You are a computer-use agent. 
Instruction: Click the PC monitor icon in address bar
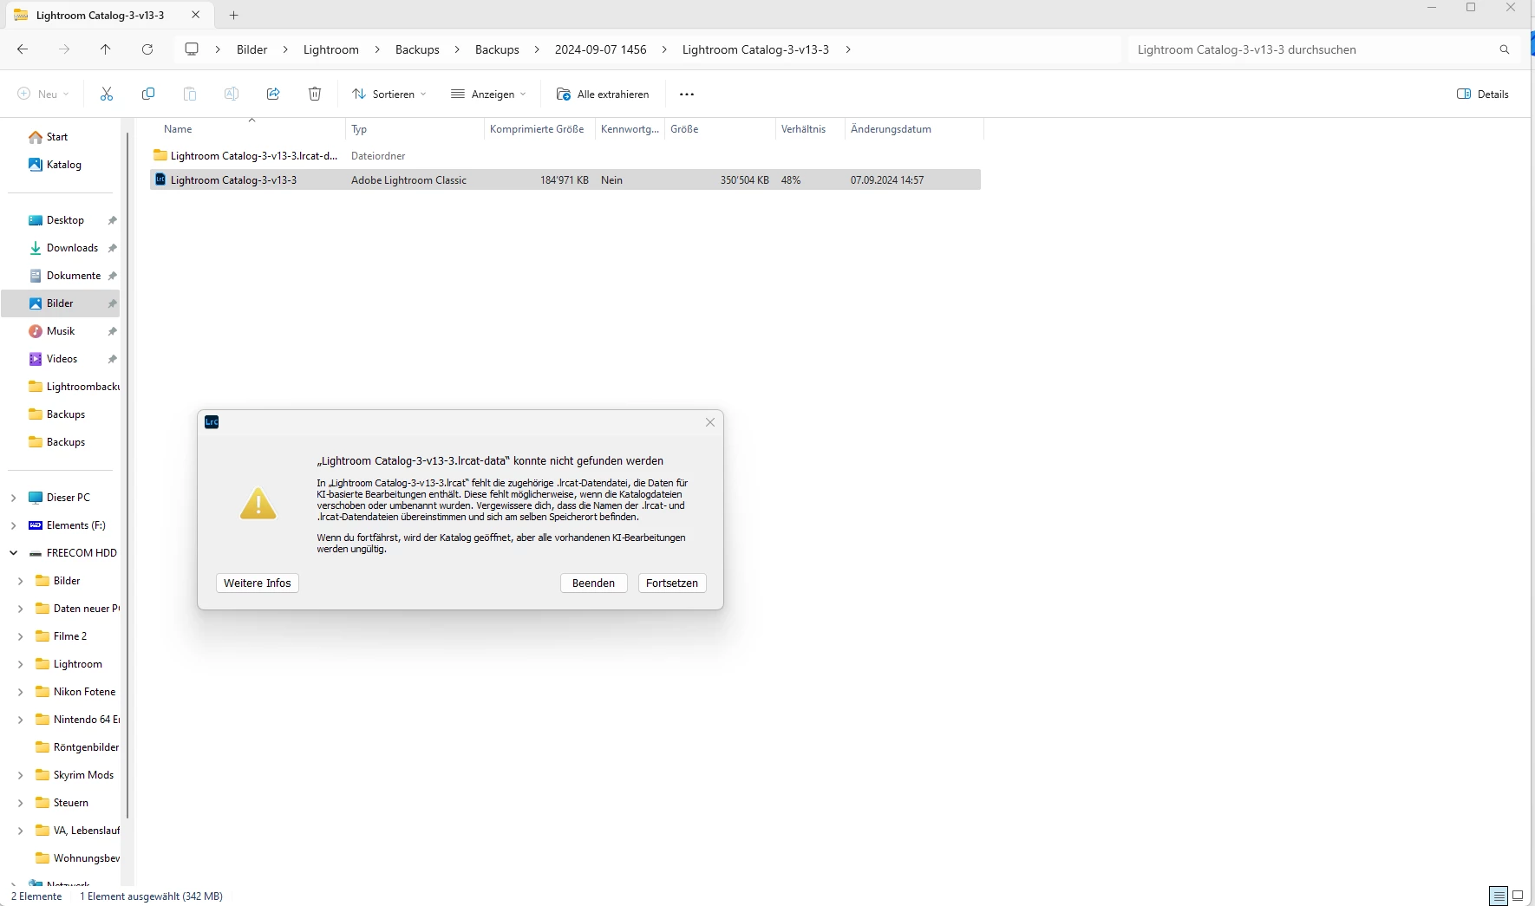(x=192, y=49)
